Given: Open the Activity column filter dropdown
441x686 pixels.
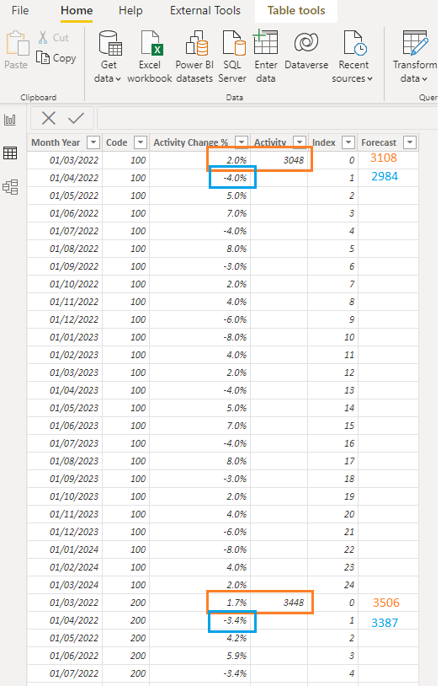Looking at the screenshot, I should pos(300,142).
